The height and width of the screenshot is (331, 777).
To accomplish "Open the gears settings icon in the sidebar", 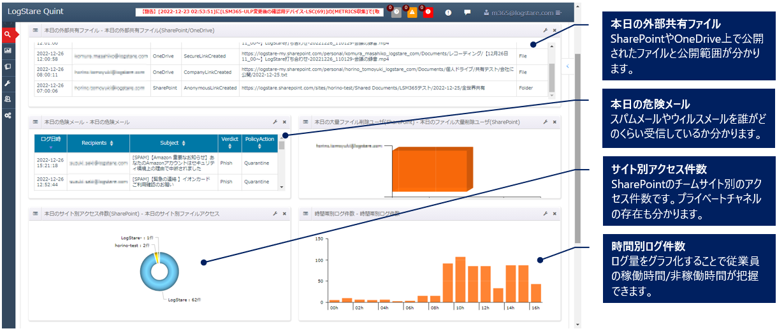I will tap(8, 115).
